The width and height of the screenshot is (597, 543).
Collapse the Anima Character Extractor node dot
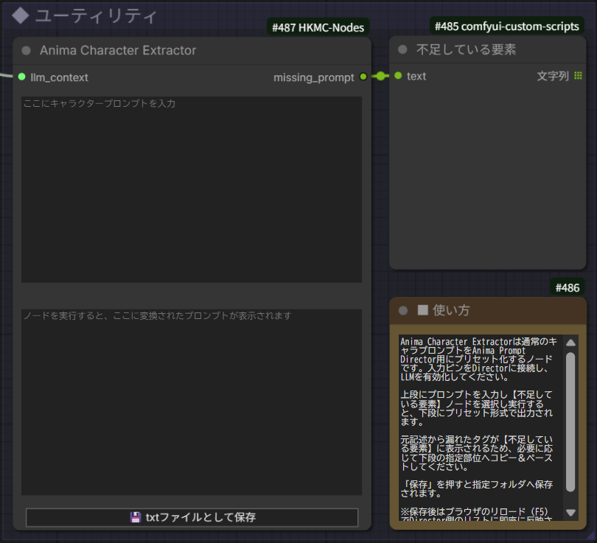[27, 51]
